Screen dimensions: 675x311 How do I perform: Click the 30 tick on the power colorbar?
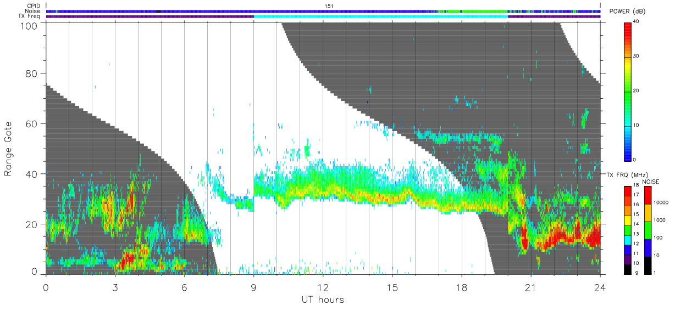coord(637,56)
